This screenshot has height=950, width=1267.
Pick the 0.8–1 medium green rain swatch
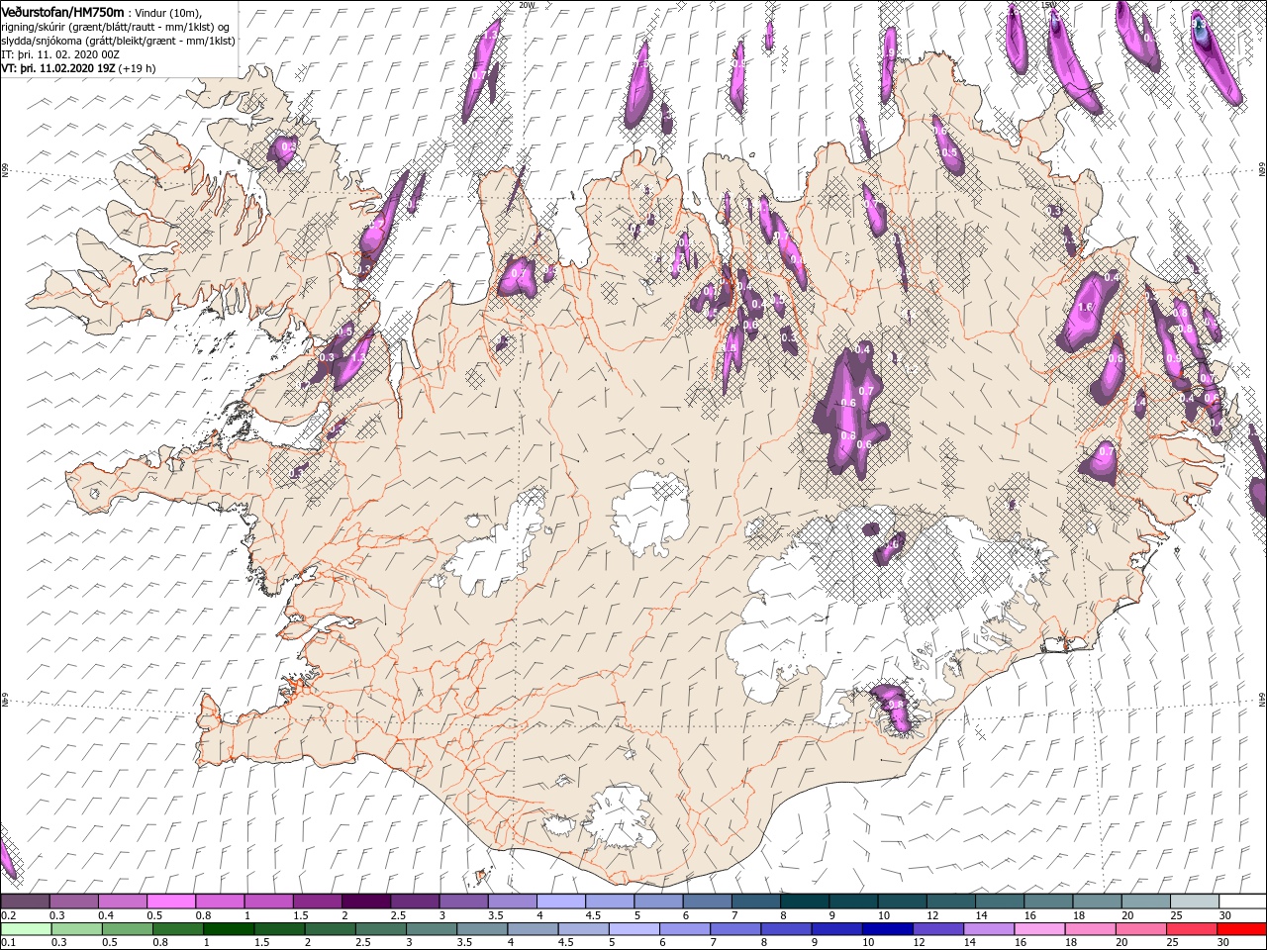pos(177,929)
